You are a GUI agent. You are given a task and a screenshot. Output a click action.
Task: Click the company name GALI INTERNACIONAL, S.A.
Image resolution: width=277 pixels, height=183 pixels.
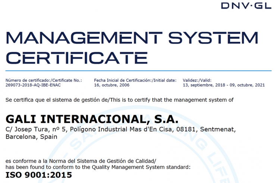(x=92, y=119)
